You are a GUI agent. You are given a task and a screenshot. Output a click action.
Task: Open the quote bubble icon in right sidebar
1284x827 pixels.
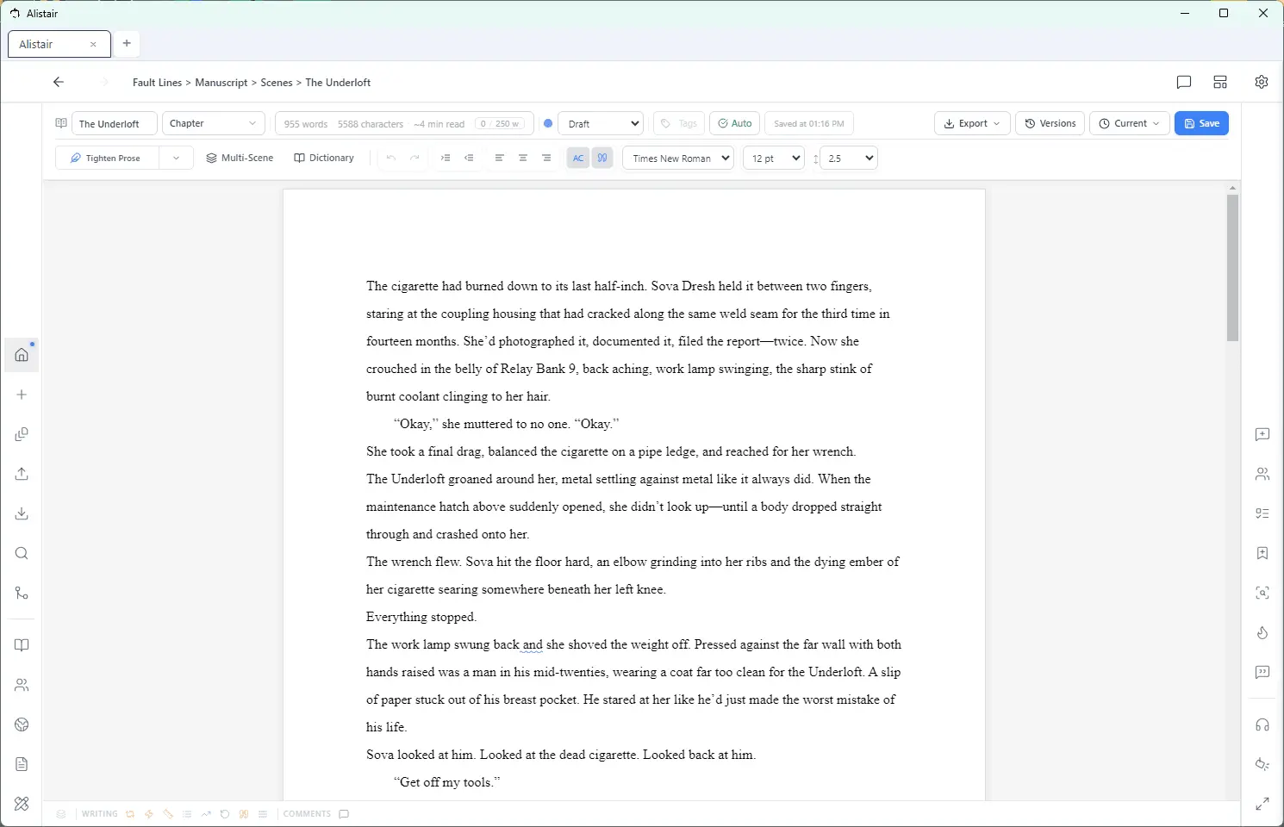1262,672
